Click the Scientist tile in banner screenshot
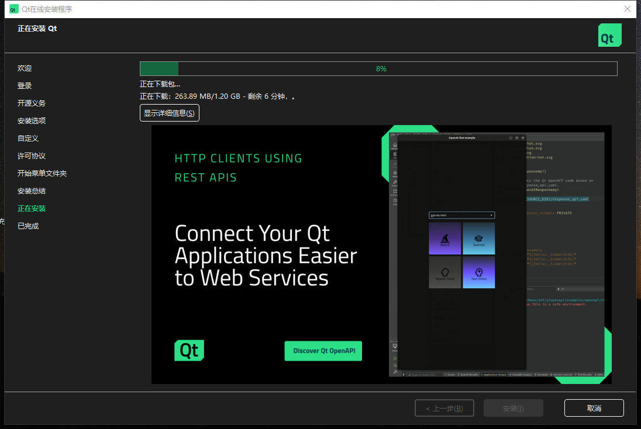The width and height of the screenshot is (641, 429). [x=479, y=238]
